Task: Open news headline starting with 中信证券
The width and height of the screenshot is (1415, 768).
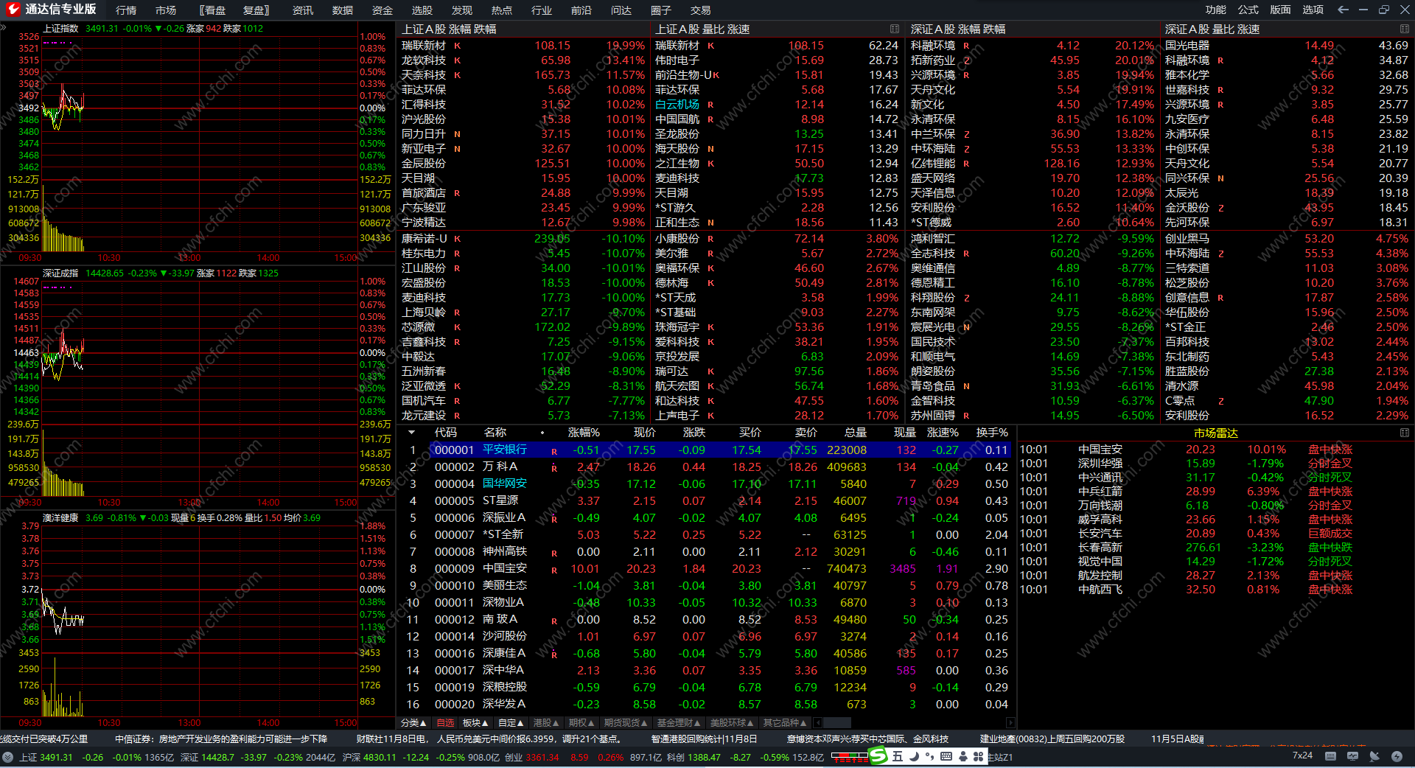Action: coord(221,739)
